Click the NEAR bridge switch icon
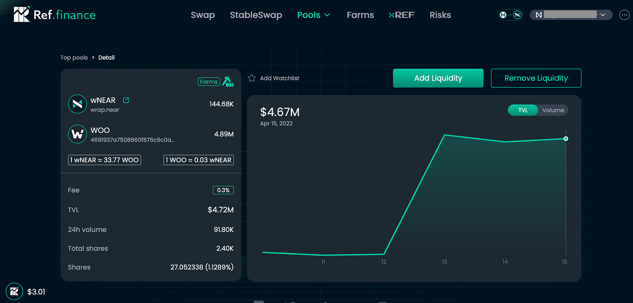 point(510,15)
